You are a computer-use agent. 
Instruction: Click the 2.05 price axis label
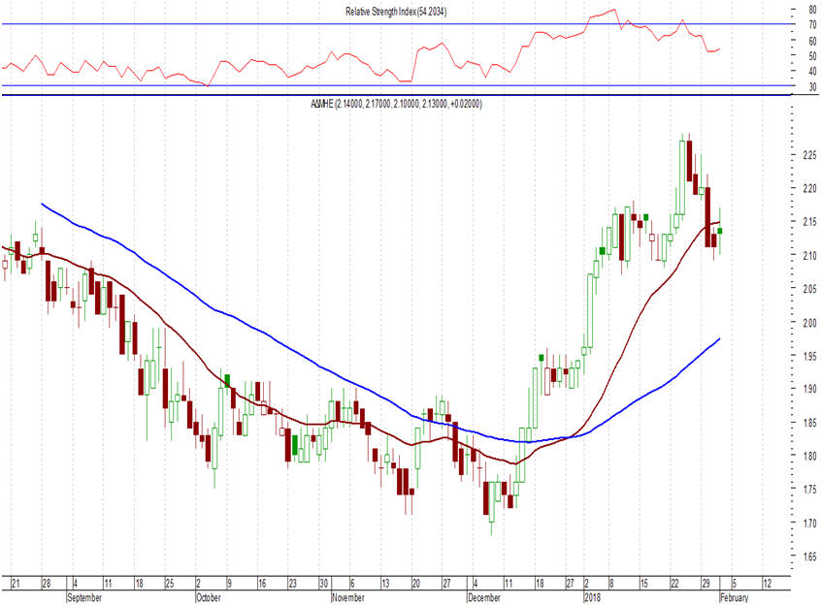click(809, 288)
